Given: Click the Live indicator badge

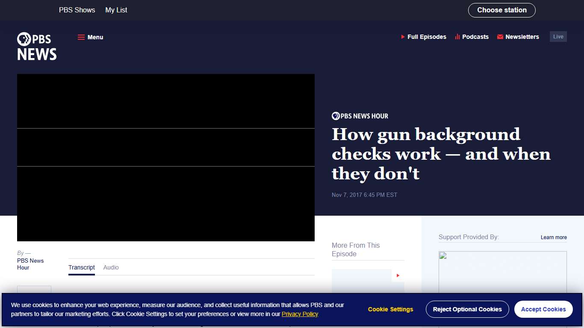Looking at the screenshot, I should (558, 36).
